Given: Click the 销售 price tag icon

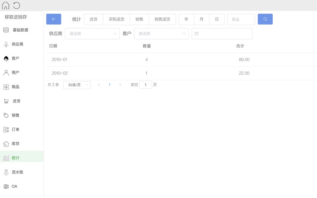Looking at the screenshot, I should 6,115.
